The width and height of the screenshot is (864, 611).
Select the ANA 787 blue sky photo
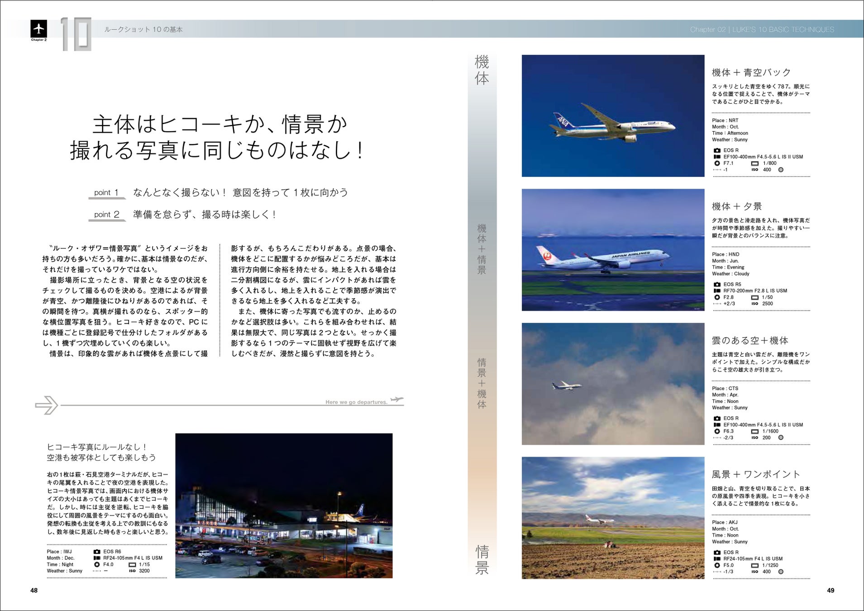point(613,116)
